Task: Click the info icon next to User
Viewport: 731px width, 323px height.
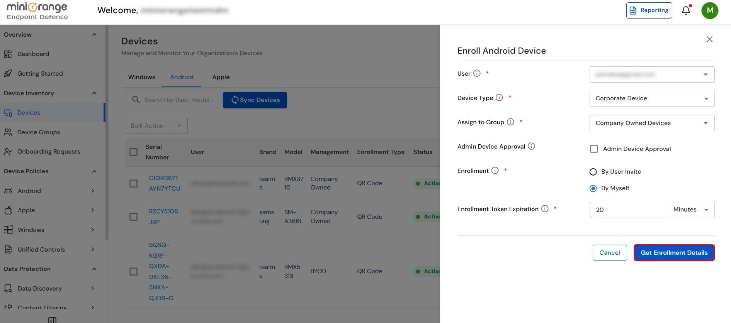Action: [477, 73]
